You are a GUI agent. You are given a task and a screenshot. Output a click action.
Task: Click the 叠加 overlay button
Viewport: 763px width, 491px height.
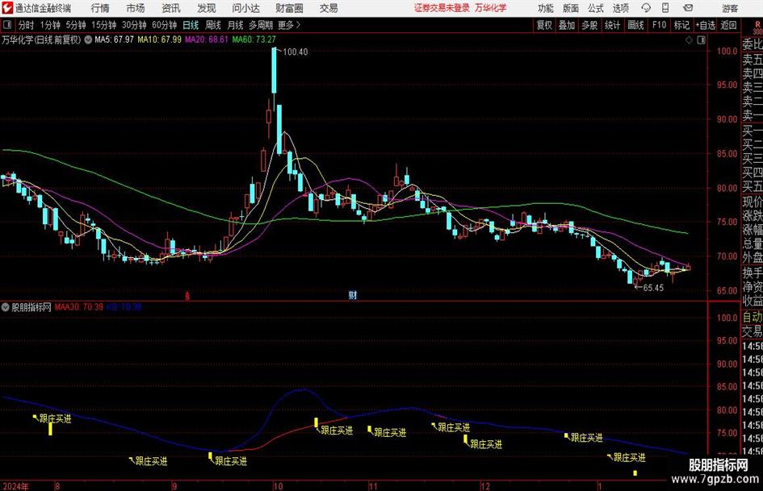point(567,25)
